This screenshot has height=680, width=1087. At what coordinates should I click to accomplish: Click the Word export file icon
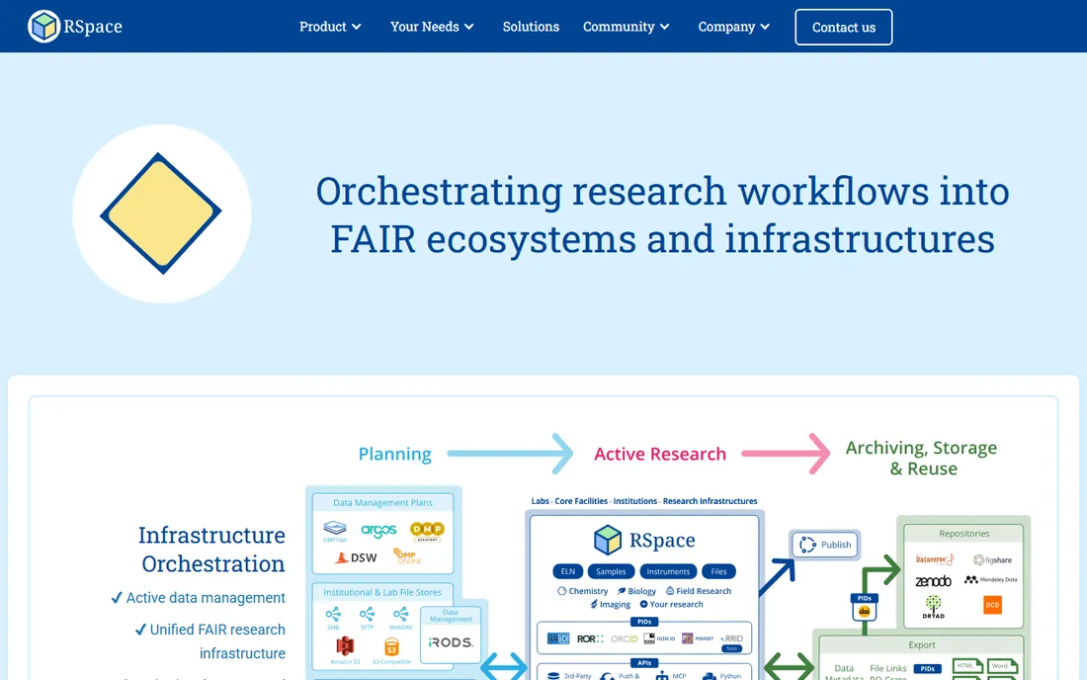pyautogui.click(x=1002, y=667)
